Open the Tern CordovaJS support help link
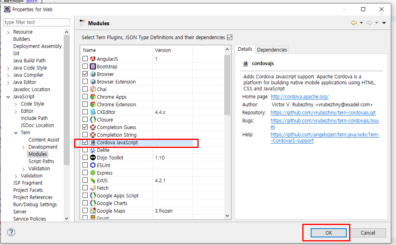This screenshot has width=396, height=245. click(x=325, y=137)
